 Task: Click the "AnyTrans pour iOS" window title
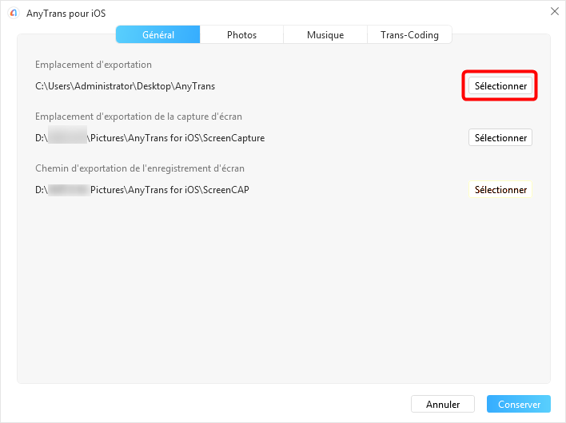tap(66, 13)
